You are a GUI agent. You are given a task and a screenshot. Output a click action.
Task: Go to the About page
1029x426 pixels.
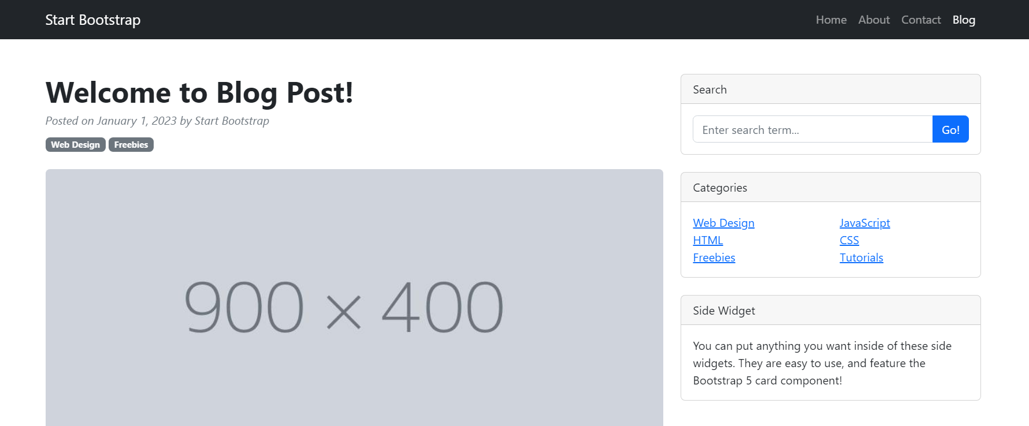(x=874, y=20)
